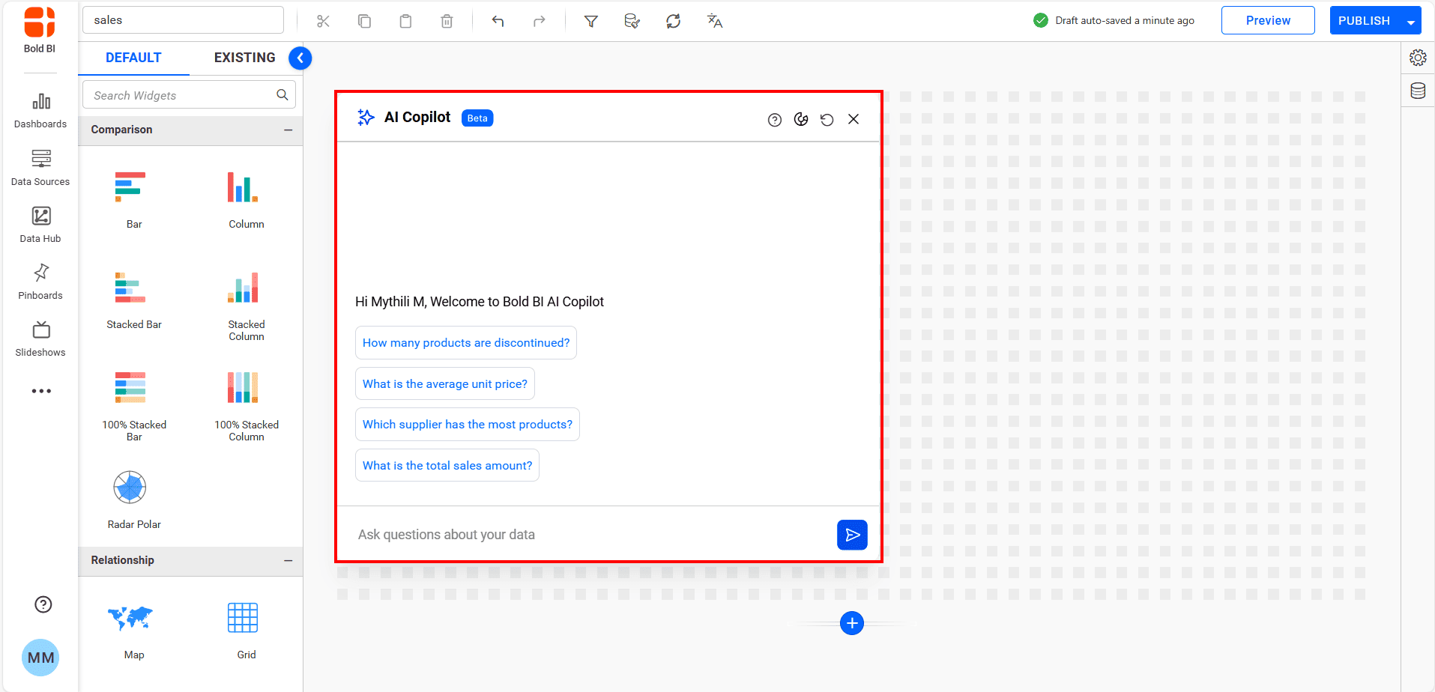Viewport: 1435px width, 692px height.
Task: Click the undo icon
Action: click(x=498, y=21)
